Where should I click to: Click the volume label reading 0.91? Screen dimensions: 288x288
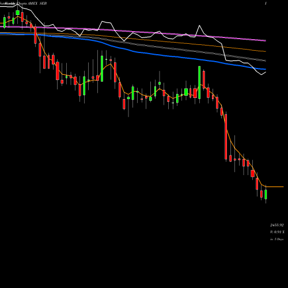(x=277, y=232)
